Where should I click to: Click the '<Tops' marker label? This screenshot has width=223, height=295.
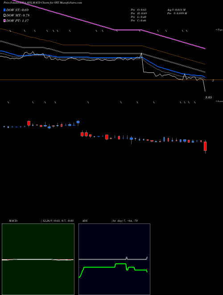[219, 30]
